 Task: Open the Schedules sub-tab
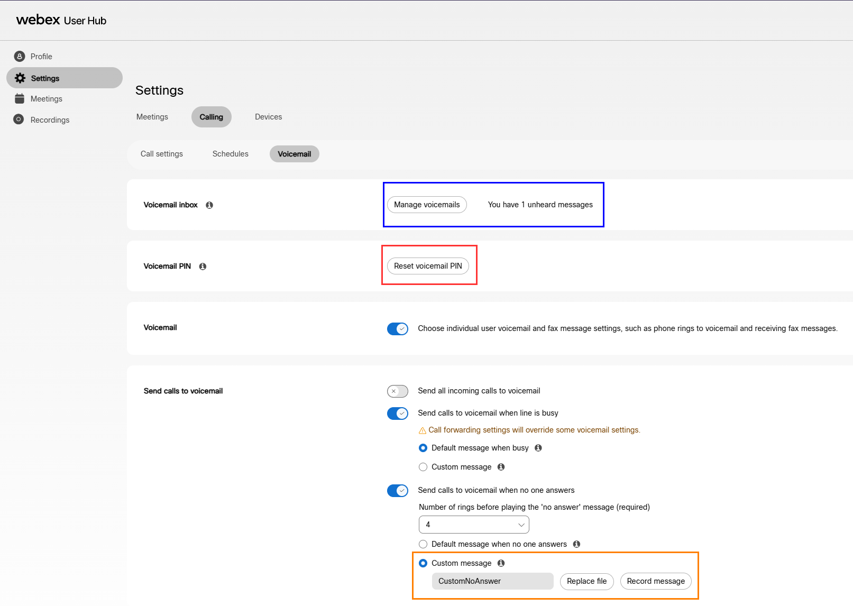231,154
